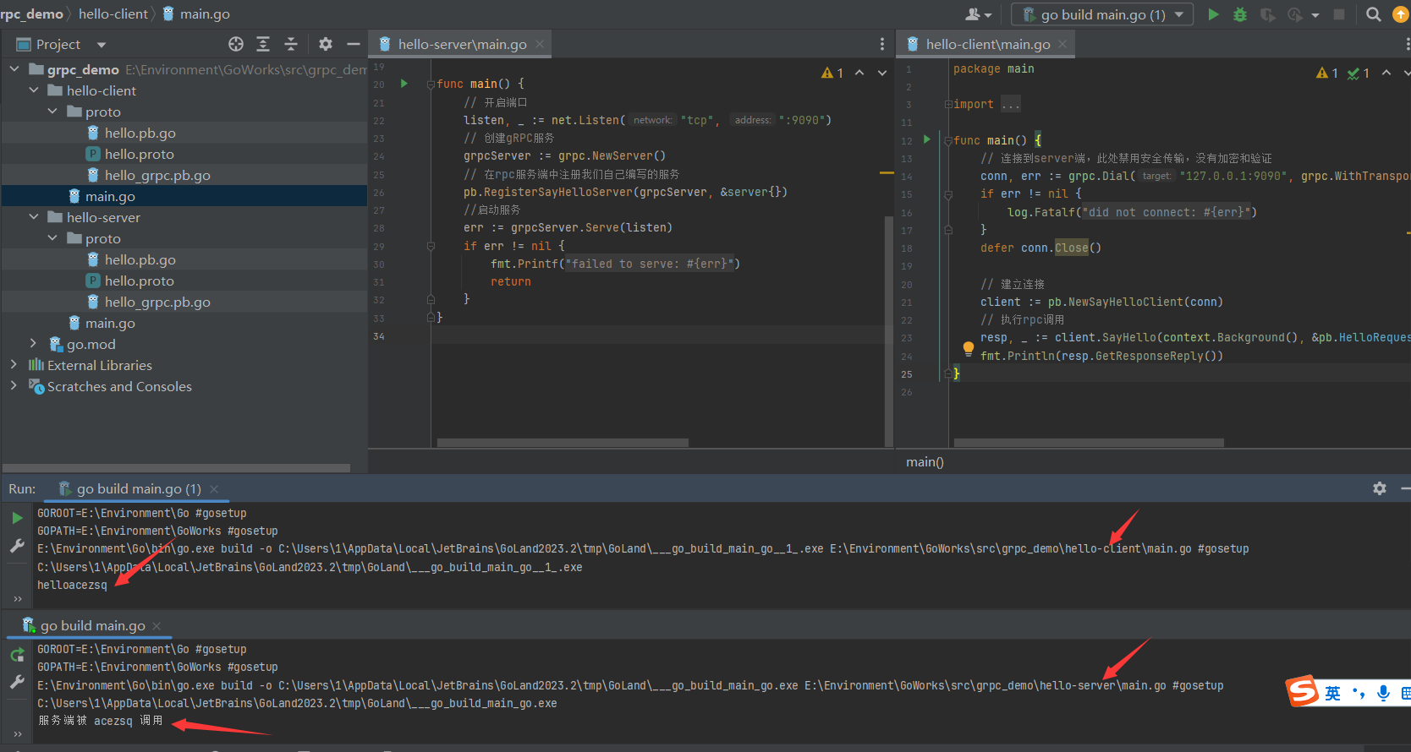Open the Project view dropdown
This screenshot has width=1411, height=752.
pyautogui.click(x=102, y=45)
